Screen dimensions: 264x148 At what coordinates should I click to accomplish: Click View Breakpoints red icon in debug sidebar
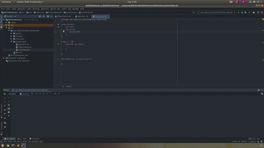pyautogui.click(x=5, y=110)
